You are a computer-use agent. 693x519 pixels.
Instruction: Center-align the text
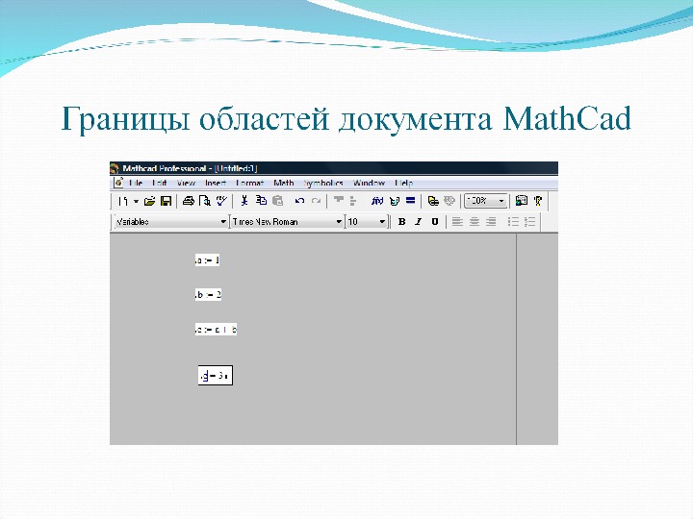tap(475, 222)
